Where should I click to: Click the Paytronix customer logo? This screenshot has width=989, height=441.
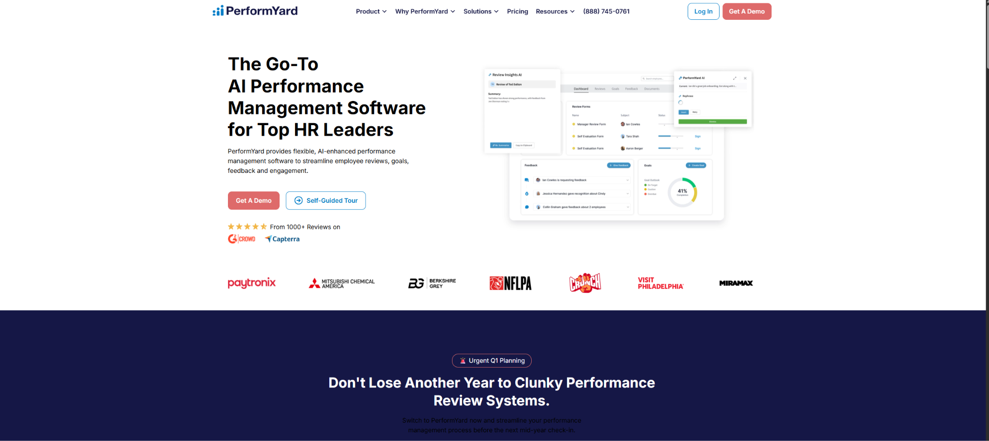pyautogui.click(x=252, y=283)
